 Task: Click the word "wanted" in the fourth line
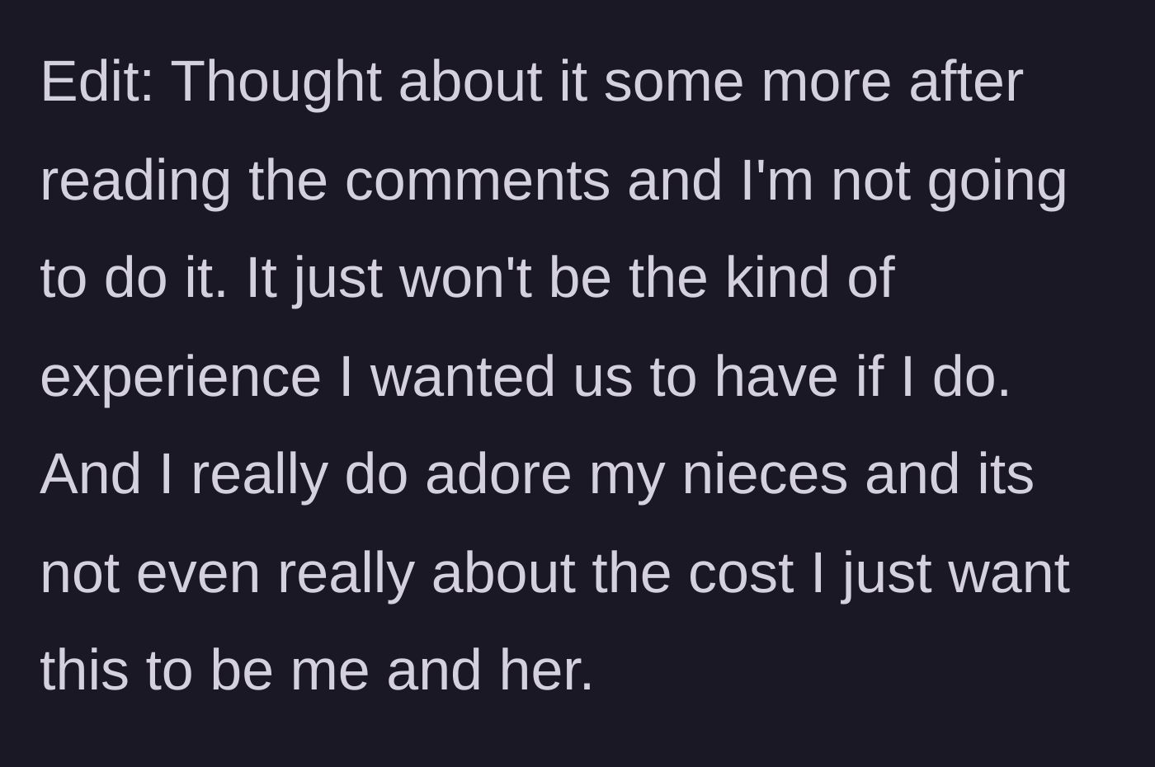[463, 376]
